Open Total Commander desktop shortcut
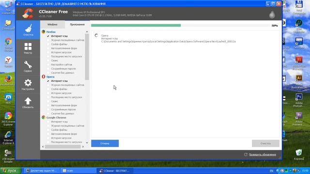 click(x=299, y=8)
